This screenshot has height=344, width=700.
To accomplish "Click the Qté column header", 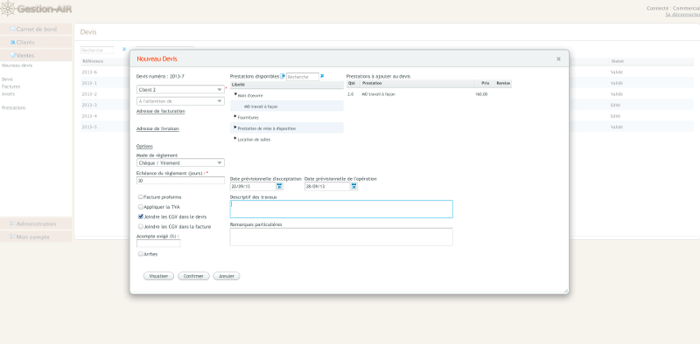I will 353,83.
